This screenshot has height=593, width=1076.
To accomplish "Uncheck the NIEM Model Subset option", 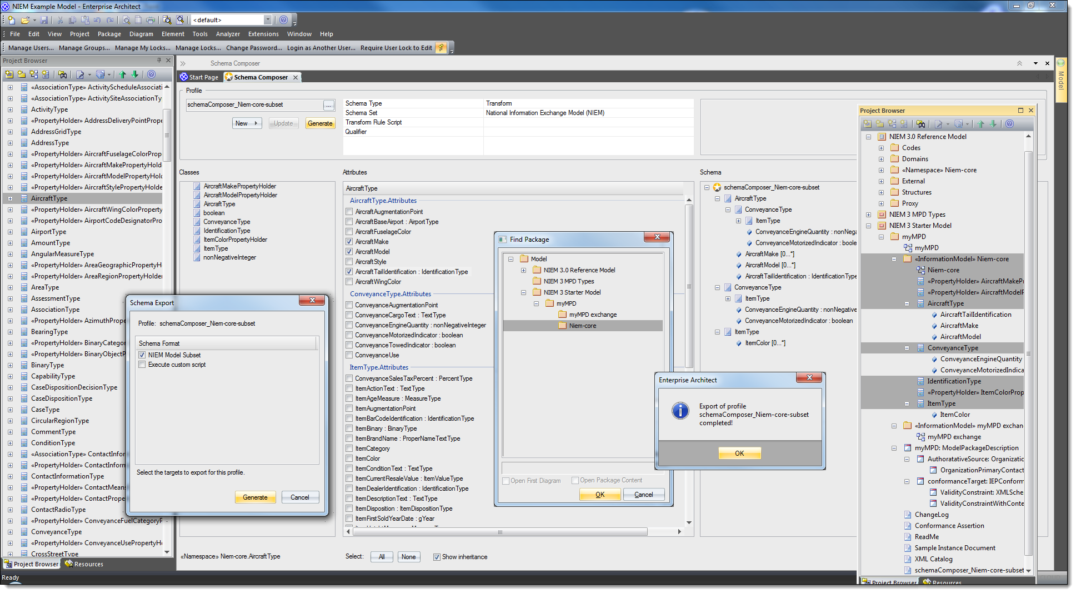I will click(x=142, y=355).
